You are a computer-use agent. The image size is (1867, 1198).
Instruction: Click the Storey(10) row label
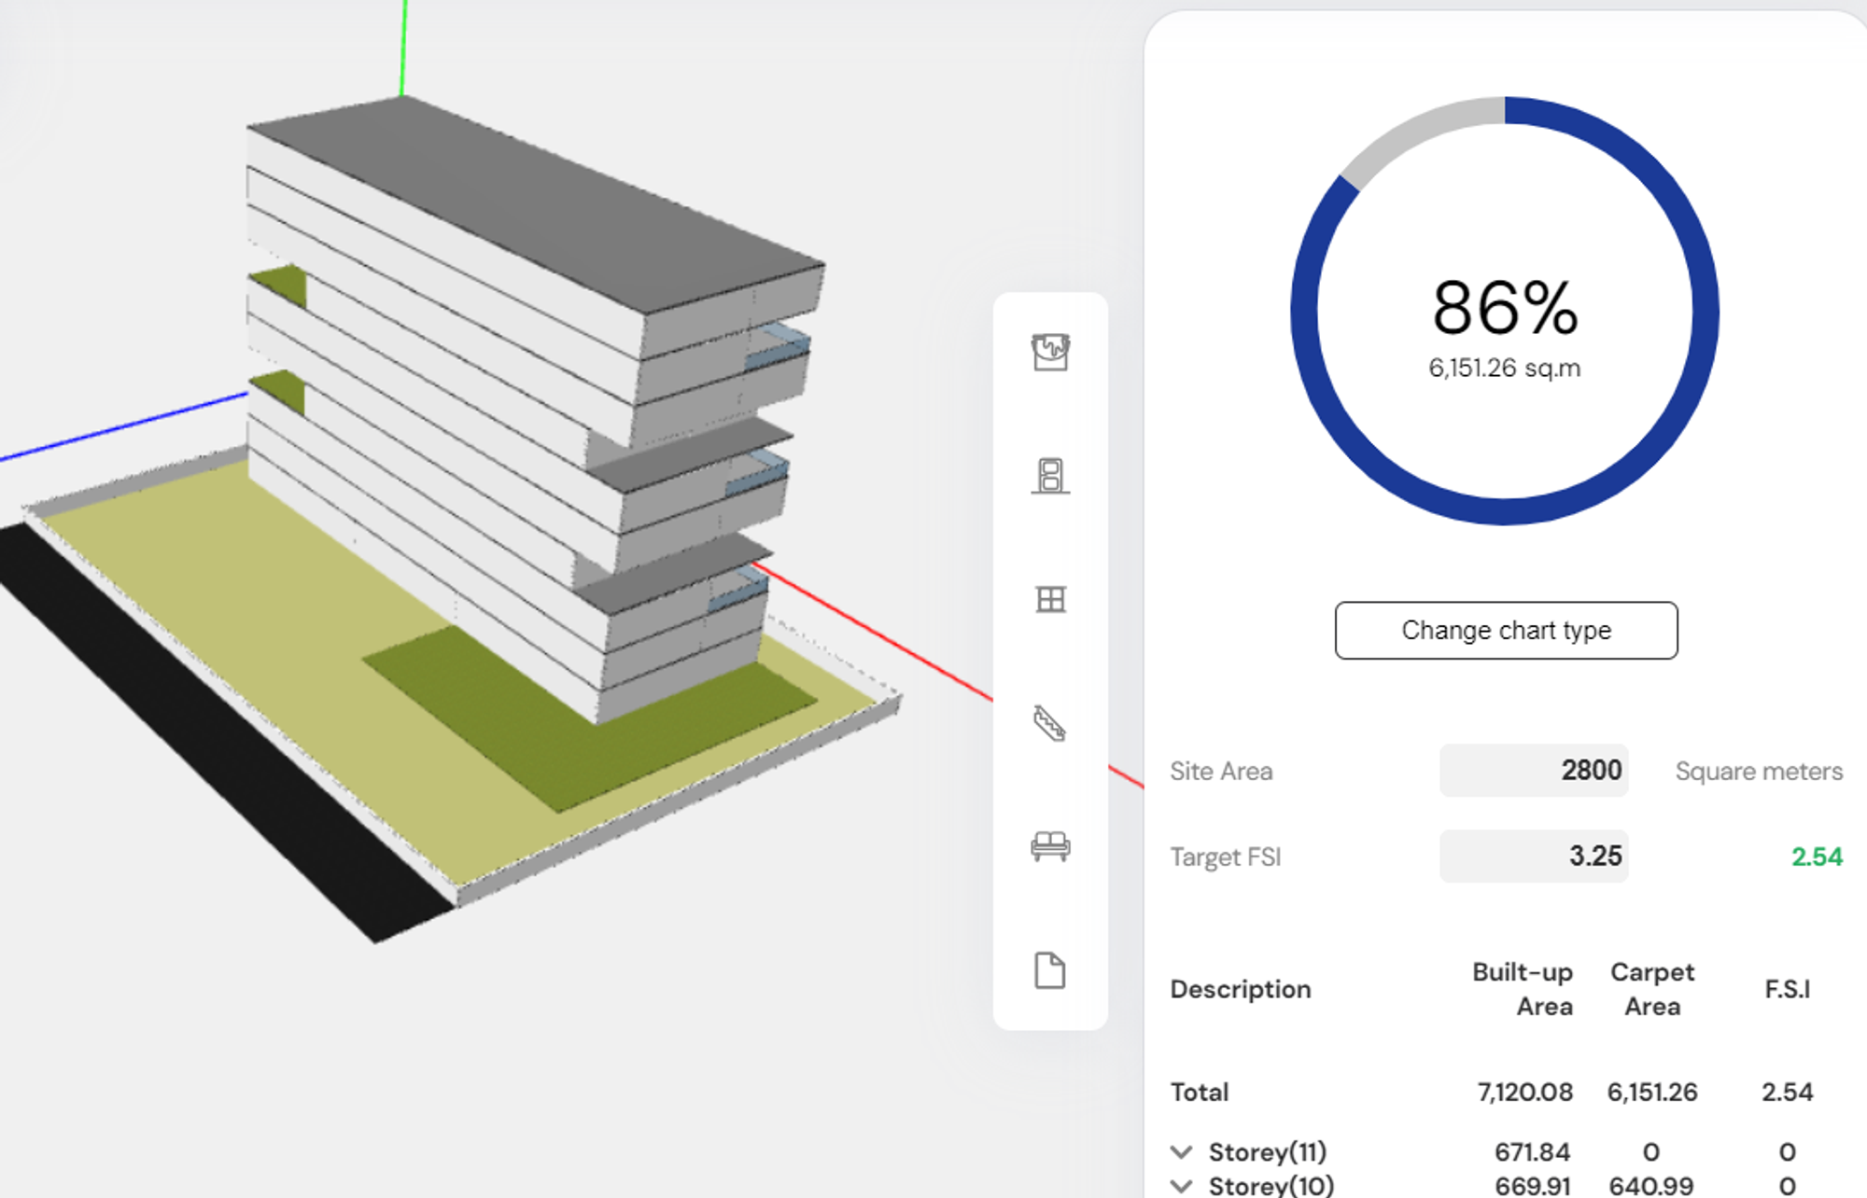[1270, 1186]
